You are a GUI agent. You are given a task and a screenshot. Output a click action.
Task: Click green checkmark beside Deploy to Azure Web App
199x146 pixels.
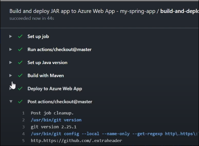[20, 88]
